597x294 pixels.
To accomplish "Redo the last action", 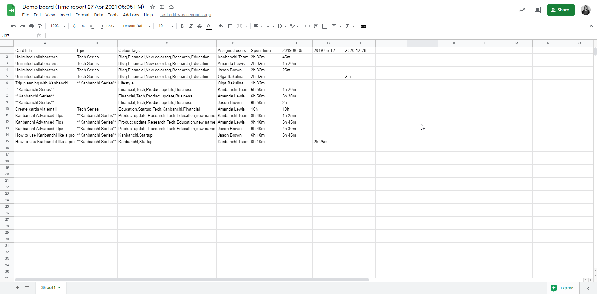I will coord(22,26).
